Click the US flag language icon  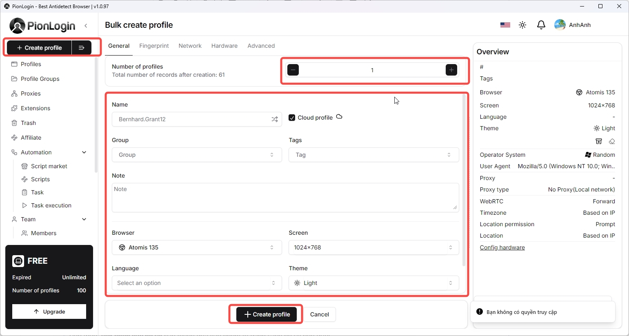(505, 25)
